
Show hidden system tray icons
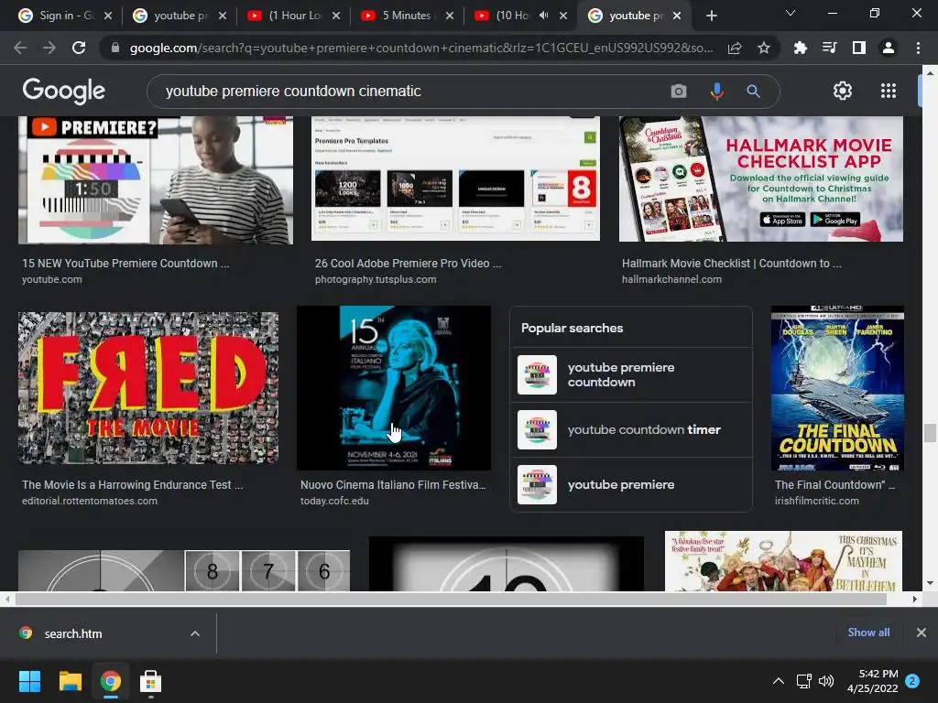point(778,681)
